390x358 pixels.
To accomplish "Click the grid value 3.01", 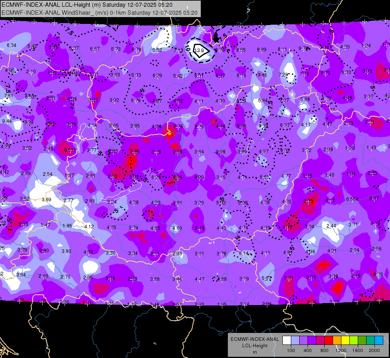I will click(x=199, y=254).
